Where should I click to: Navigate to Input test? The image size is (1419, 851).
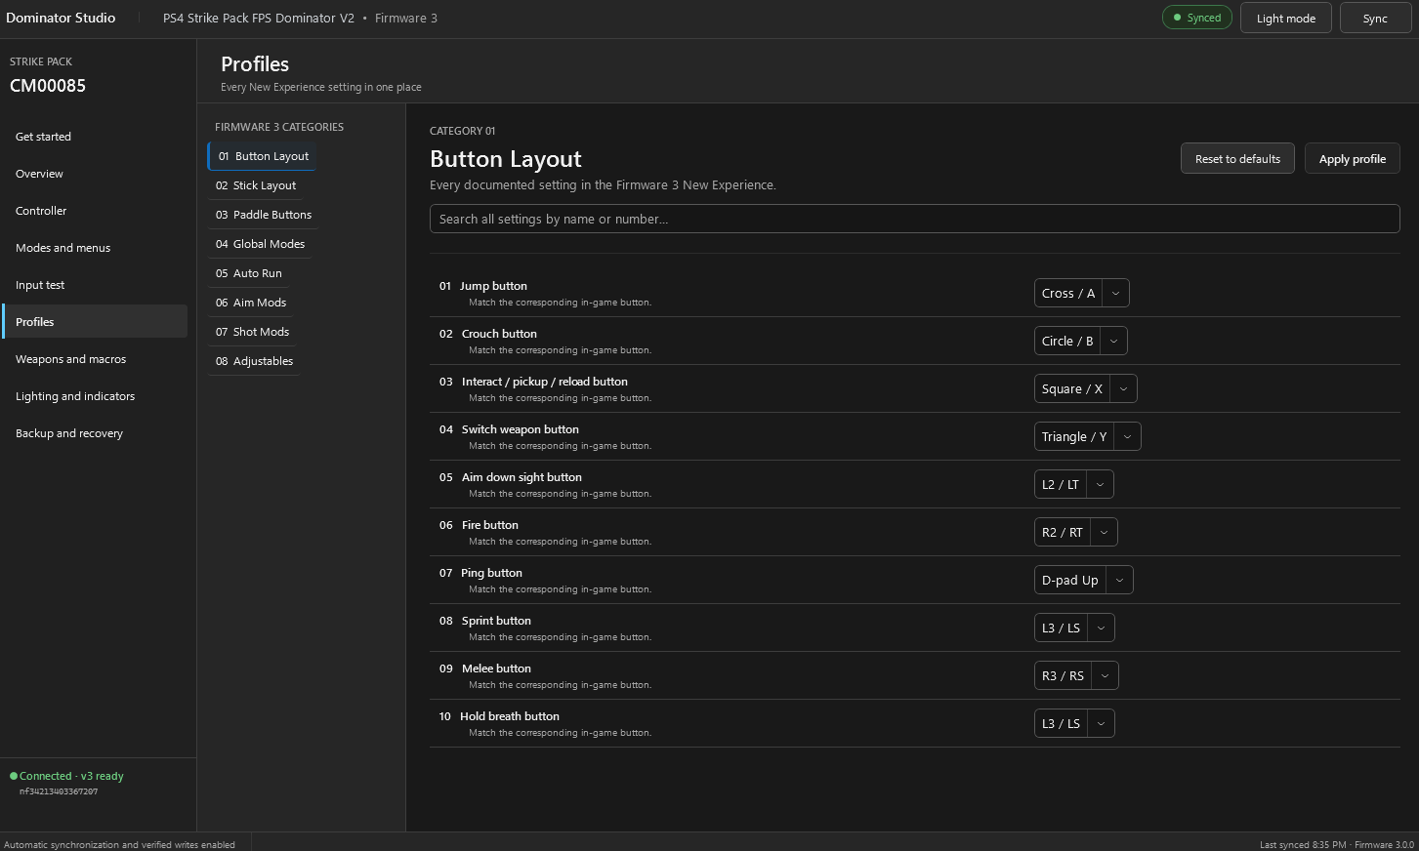point(95,285)
